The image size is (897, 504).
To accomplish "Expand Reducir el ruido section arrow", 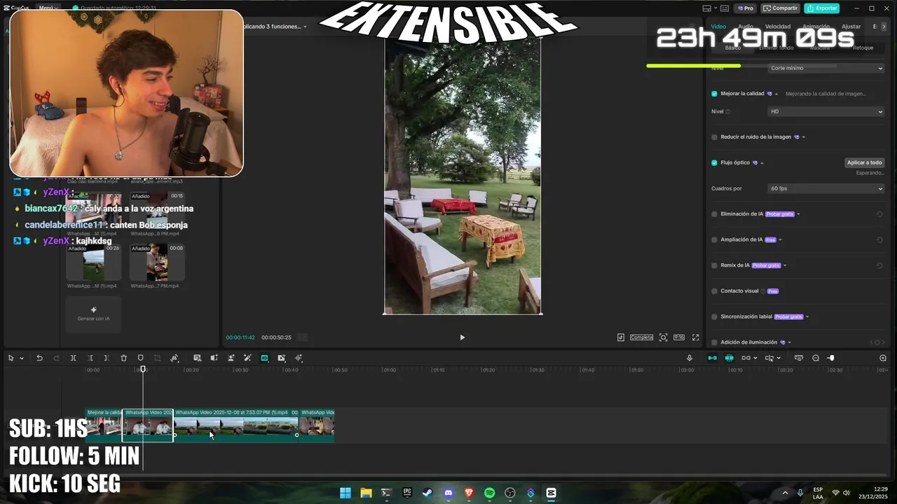I will pos(803,137).
